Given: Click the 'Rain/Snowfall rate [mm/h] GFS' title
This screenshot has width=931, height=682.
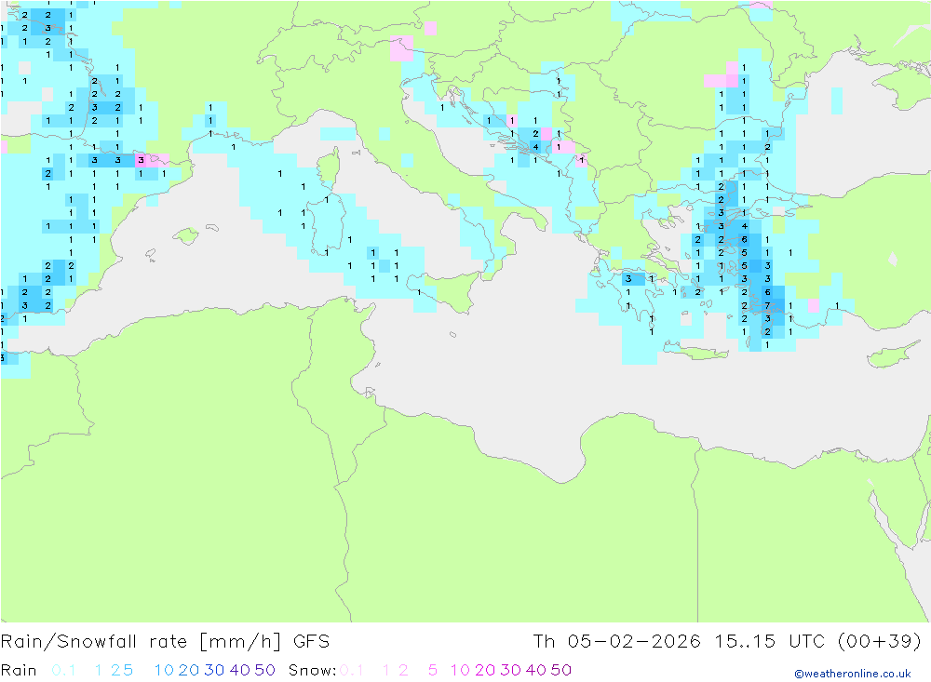Looking at the screenshot, I should coord(165,641).
